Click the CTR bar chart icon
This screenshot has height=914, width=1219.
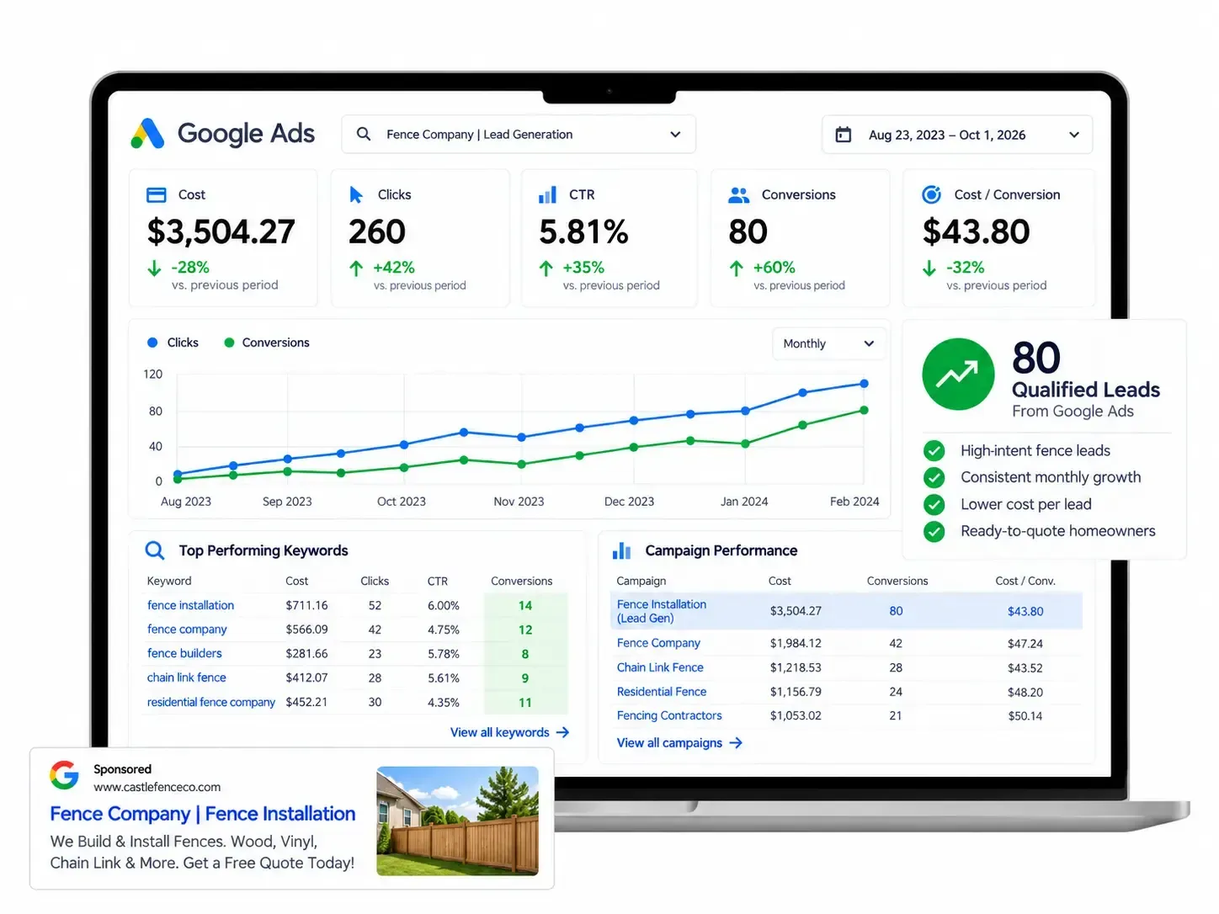tap(547, 194)
